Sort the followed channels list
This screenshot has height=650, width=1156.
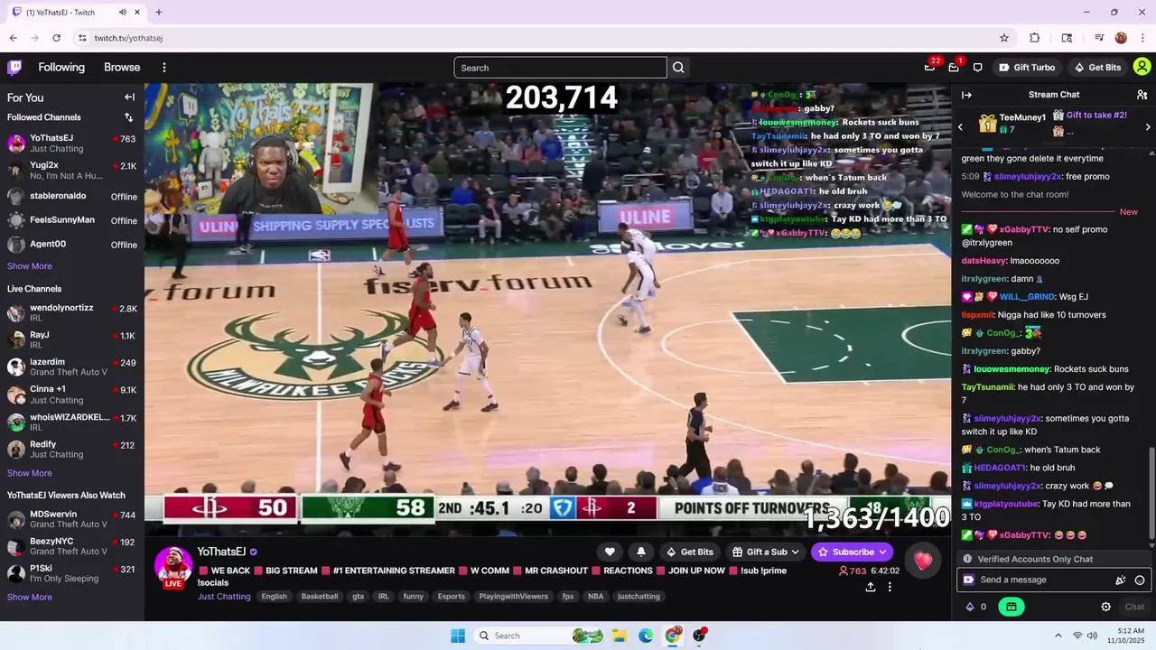tap(128, 117)
